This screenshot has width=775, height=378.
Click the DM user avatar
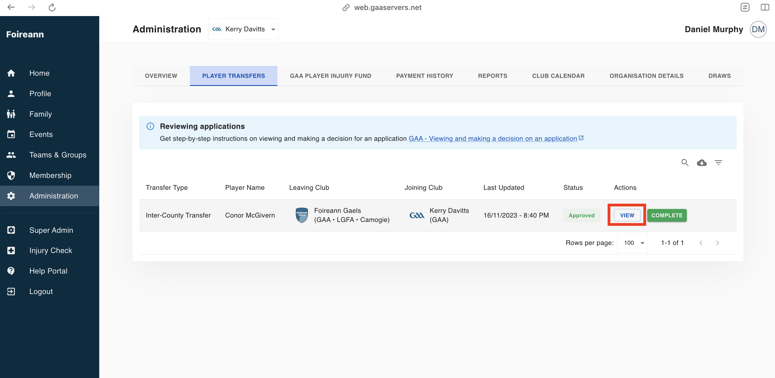pyautogui.click(x=758, y=29)
